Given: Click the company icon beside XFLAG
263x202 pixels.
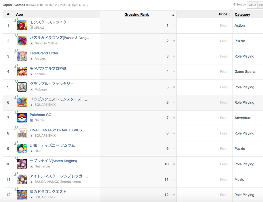Looking at the screenshot, I should (x=31, y=27).
